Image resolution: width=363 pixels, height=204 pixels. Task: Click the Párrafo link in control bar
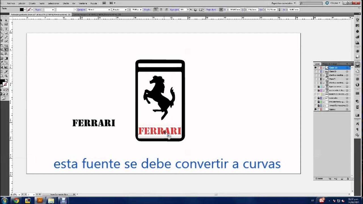click(147, 9)
